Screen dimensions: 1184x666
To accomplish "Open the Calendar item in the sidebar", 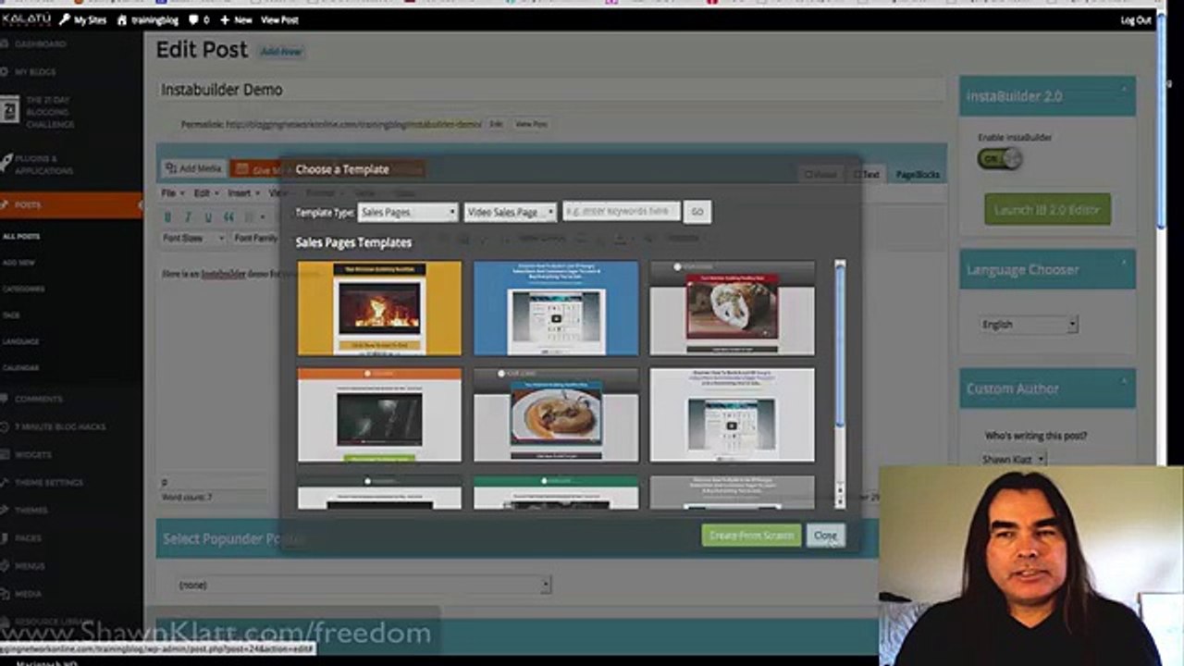I will click(x=21, y=367).
